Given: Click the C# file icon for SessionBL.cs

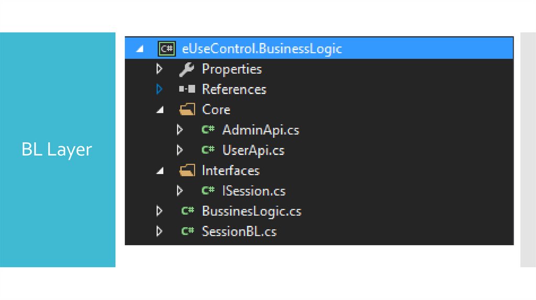Looking at the screenshot, I should (x=187, y=231).
